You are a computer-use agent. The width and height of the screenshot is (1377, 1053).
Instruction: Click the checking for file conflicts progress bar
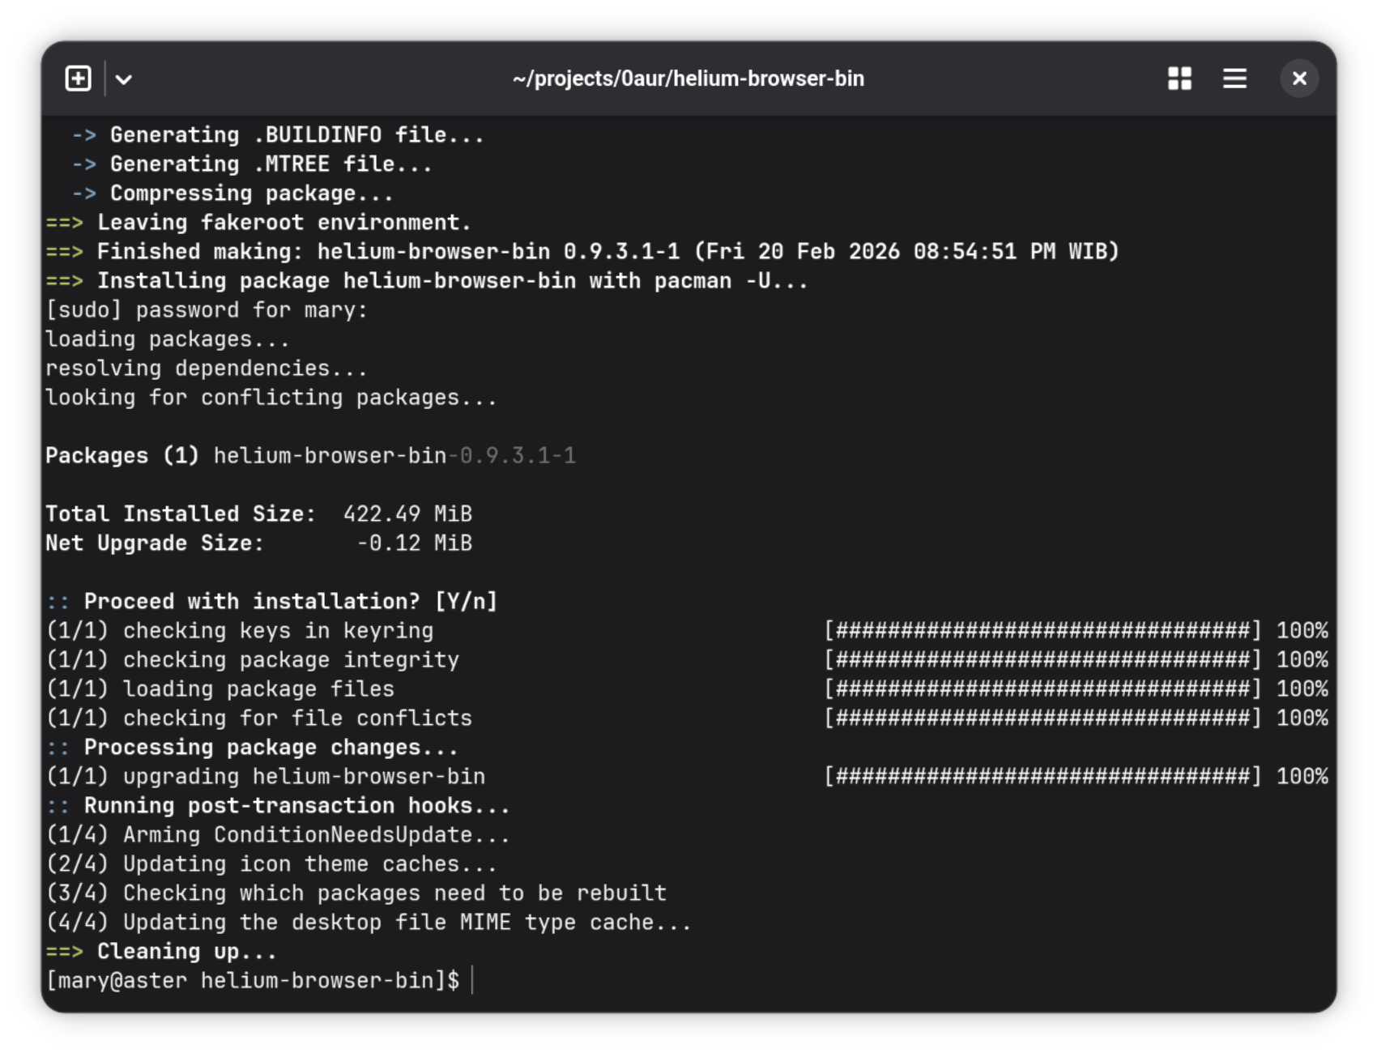[1042, 718]
